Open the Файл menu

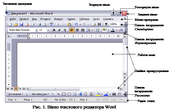(12, 19)
